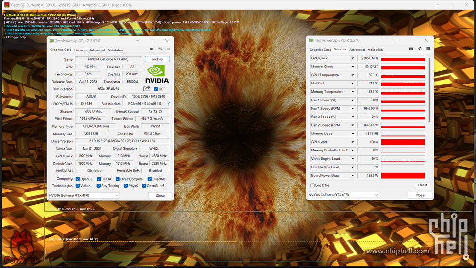476x268 pixels.
Task: Open the GPU Clock sensor dropdown
Action: pyautogui.click(x=353, y=58)
